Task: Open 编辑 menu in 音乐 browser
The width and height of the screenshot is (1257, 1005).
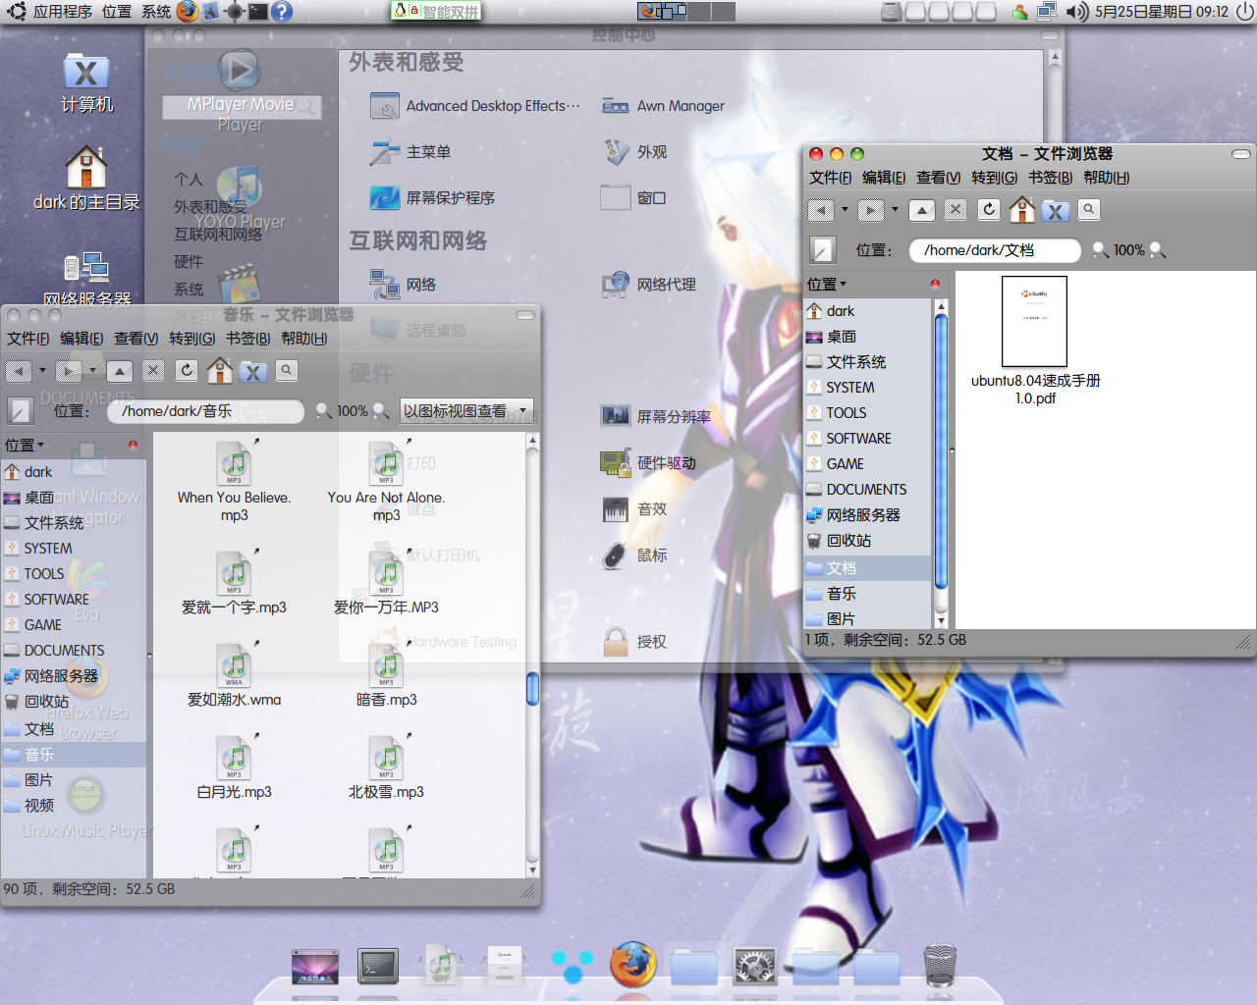Action: click(82, 339)
